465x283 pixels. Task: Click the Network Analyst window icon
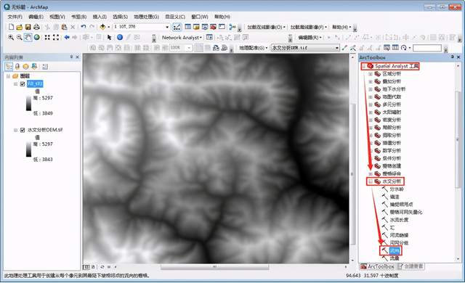point(209,37)
